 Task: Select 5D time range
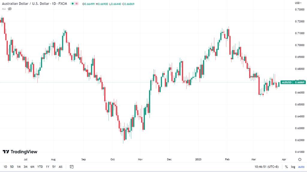[x=12, y=167]
